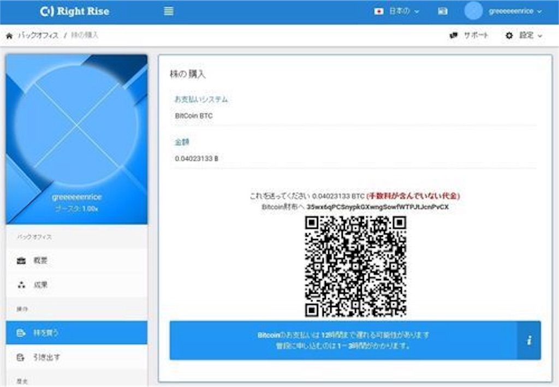This screenshot has height=387, width=559.
Task: Click the large profile picture in sidebar
Action: [76, 126]
